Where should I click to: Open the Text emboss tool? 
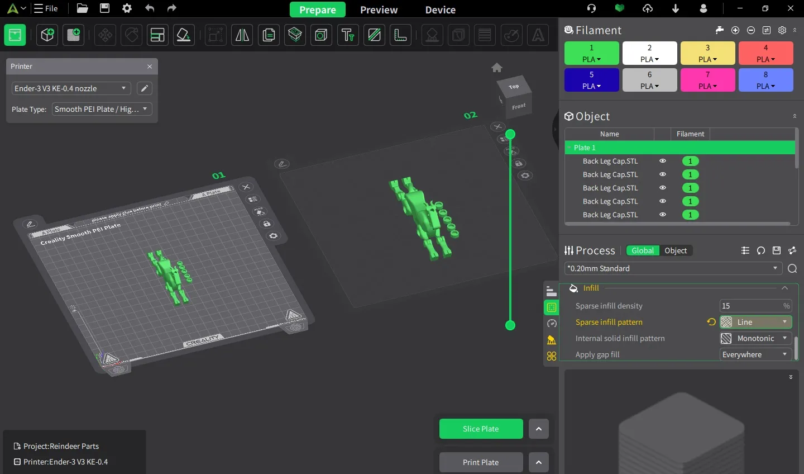coord(348,35)
